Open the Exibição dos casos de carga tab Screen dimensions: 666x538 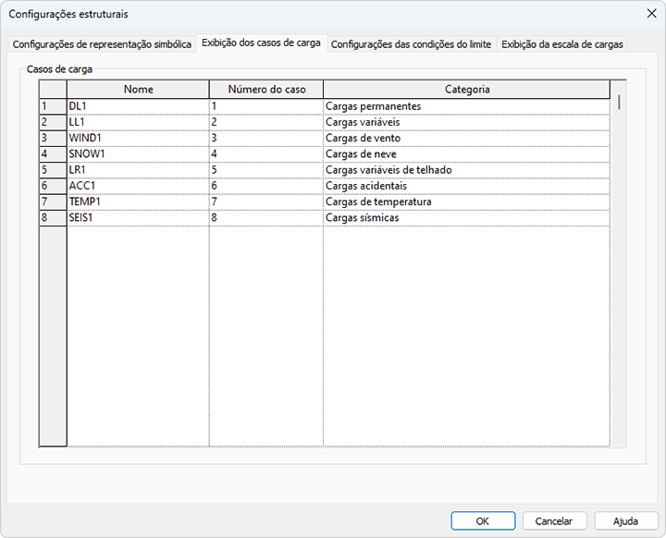(261, 43)
